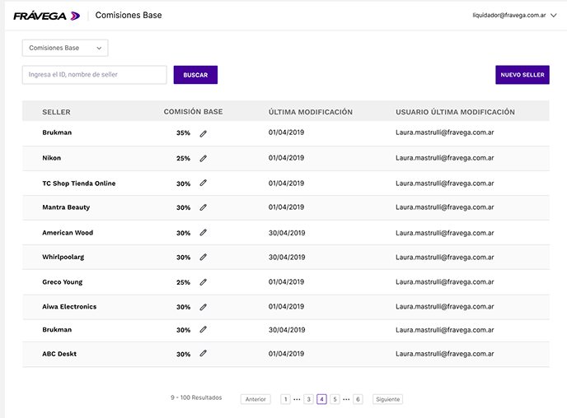Open pagination page 6
The height and width of the screenshot is (418, 567).
358,399
